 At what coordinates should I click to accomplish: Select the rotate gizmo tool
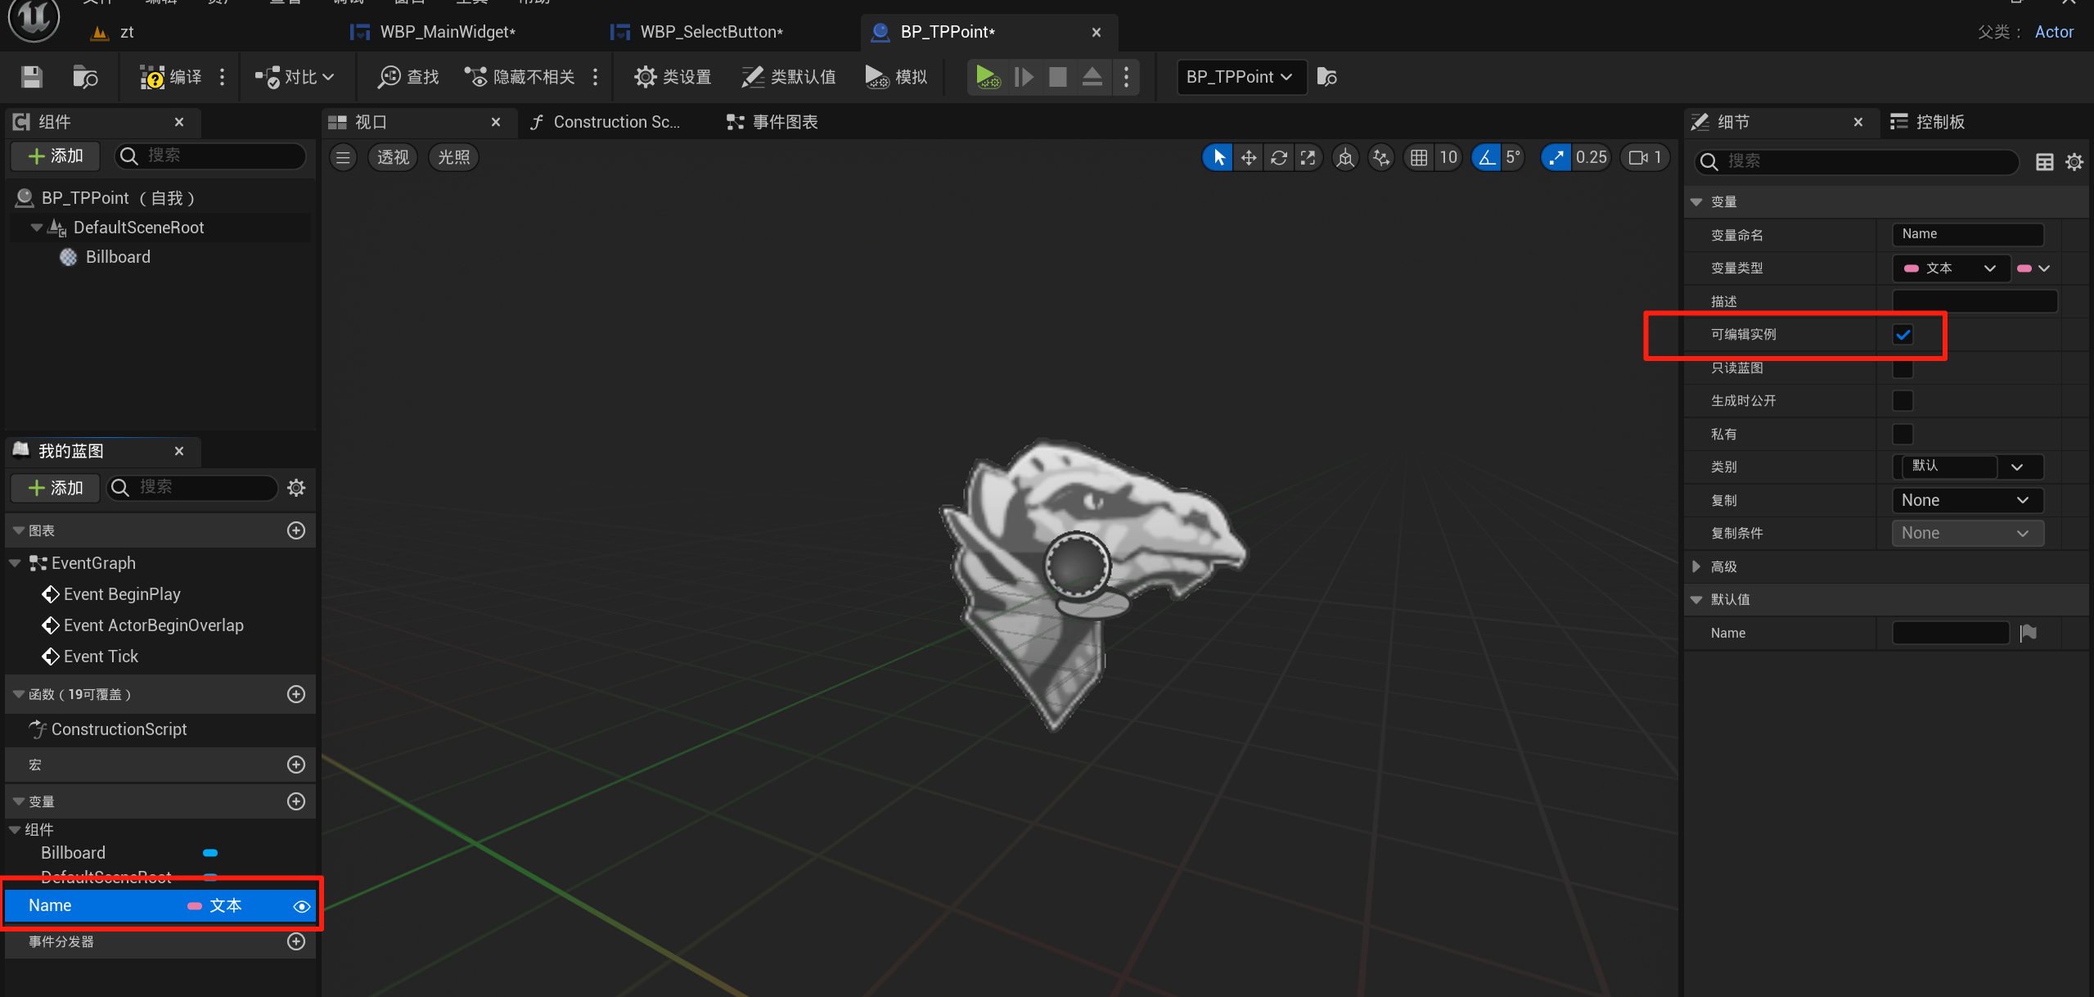pos(1279,157)
